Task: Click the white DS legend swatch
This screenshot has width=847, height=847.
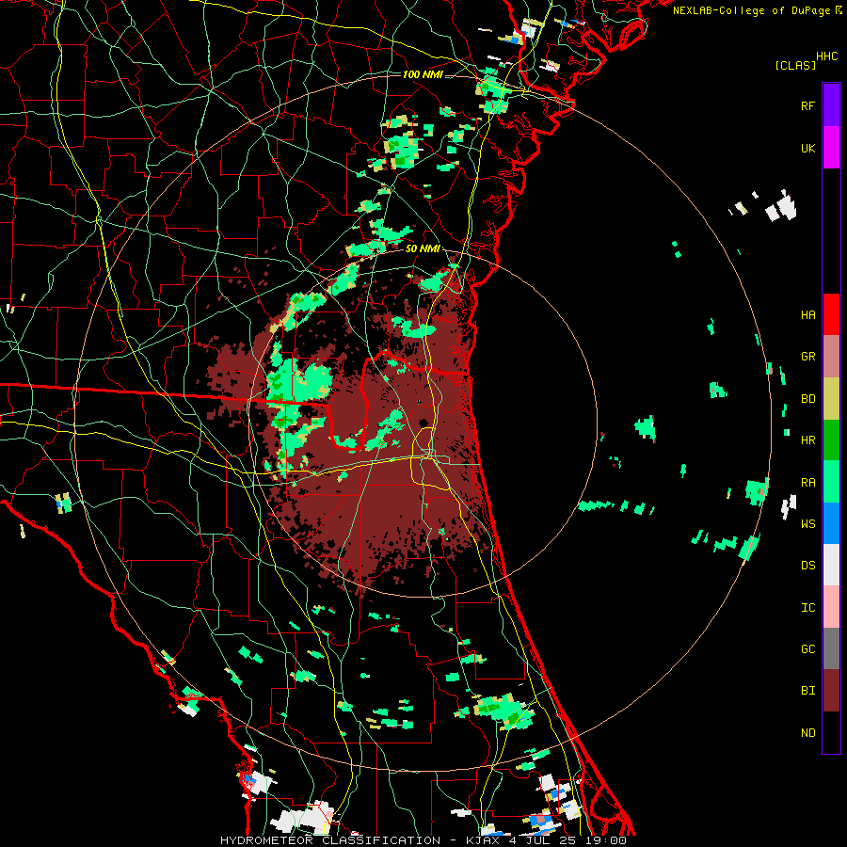Action: 831,565
